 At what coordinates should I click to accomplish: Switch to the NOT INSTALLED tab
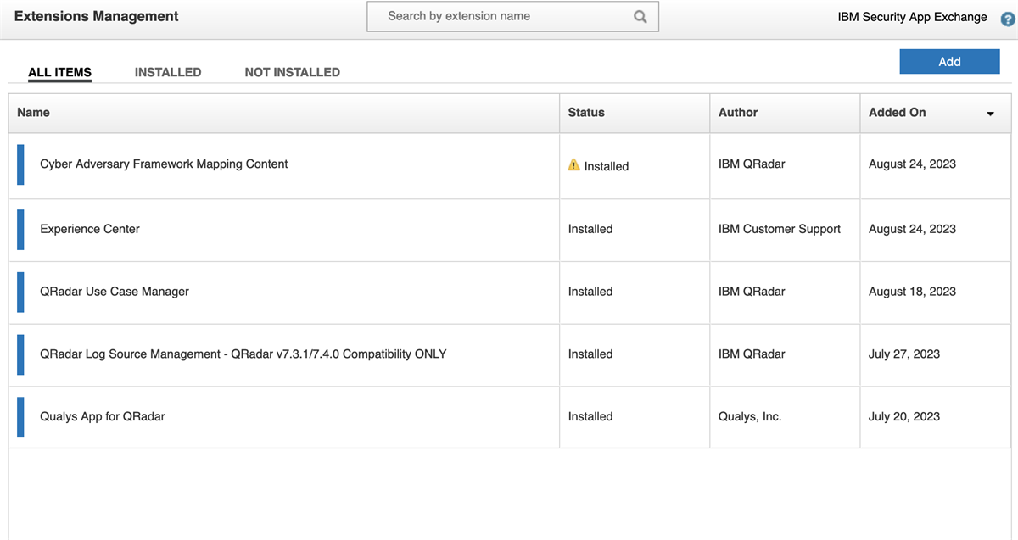click(x=292, y=72)
